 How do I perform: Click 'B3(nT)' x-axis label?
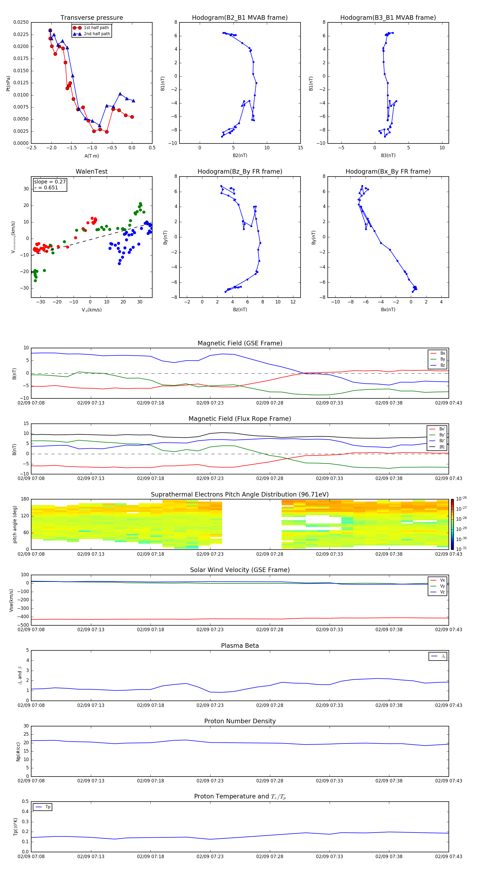(388, 155)
